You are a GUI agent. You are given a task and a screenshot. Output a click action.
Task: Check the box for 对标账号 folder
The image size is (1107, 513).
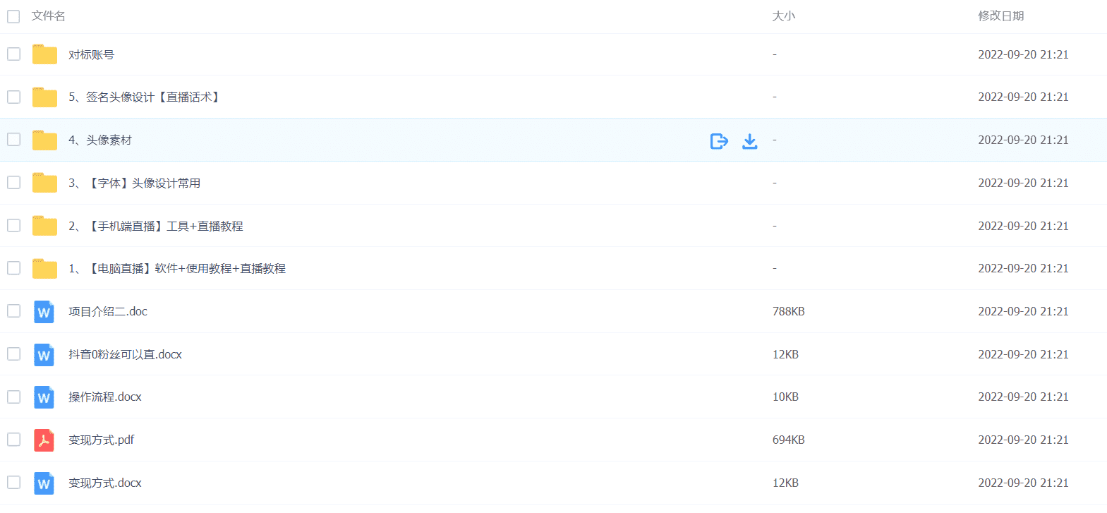(13, 54)
